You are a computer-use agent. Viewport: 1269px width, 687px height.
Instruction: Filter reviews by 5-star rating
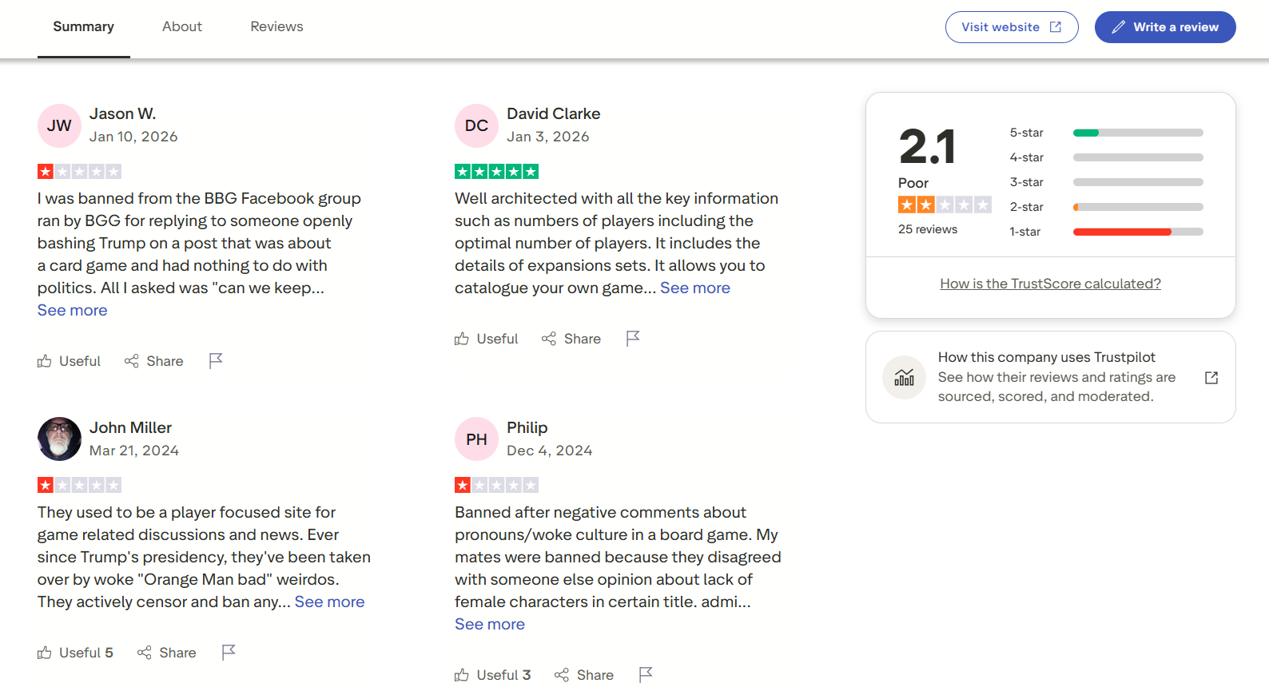[x=1106, y=133]
